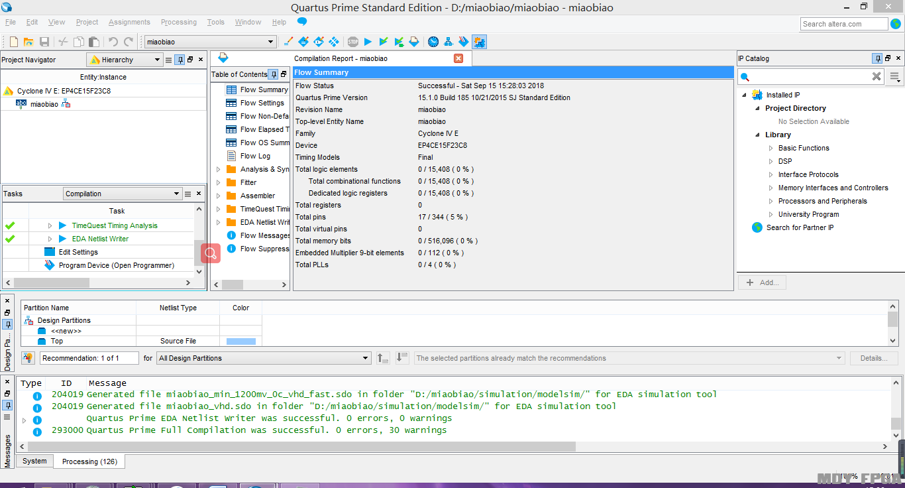Open the File menu
Image resolution: width=905 pixels, height=488 pixels.
point(11,22)
